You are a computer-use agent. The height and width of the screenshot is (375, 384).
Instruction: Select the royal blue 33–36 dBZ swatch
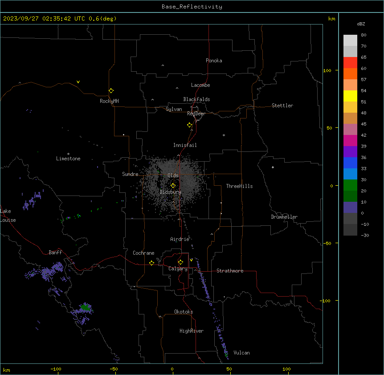[350, 163]
